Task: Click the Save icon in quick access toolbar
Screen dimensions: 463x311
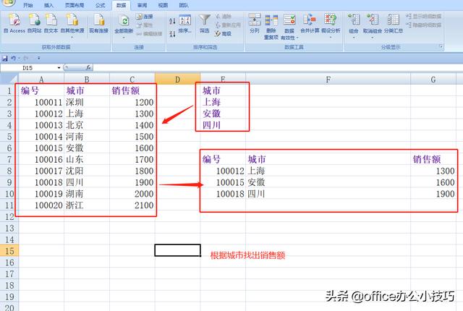Action: click(x=5, y=59)
